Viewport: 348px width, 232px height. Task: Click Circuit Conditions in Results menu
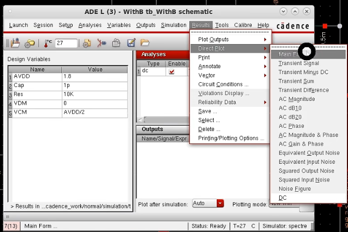click(x=223, y=84)
